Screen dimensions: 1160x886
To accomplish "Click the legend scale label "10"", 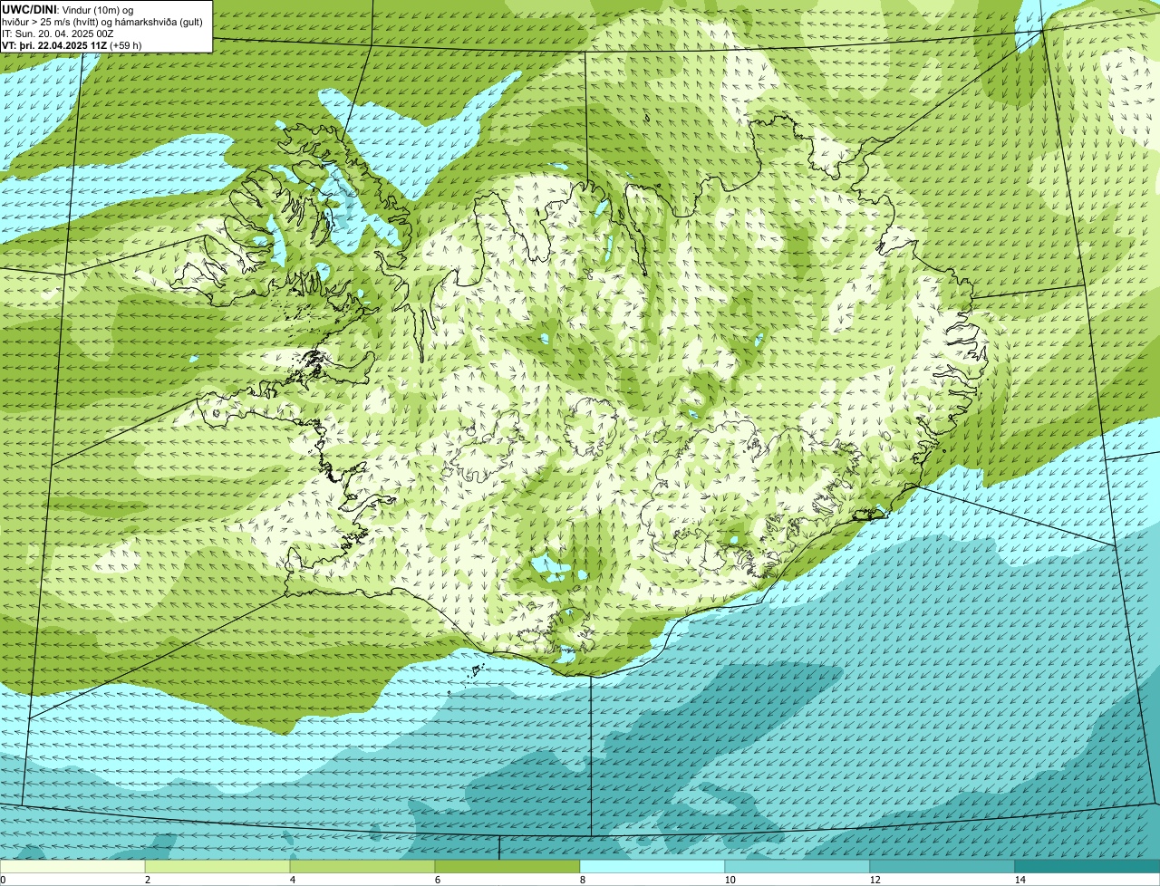I will [730, 880].
